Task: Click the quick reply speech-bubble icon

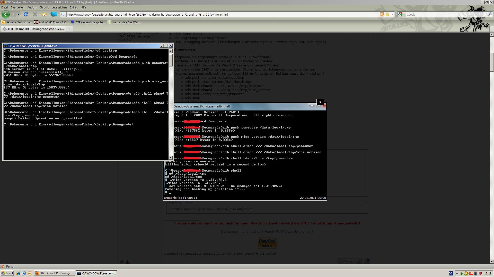Action: coord(367,261)
